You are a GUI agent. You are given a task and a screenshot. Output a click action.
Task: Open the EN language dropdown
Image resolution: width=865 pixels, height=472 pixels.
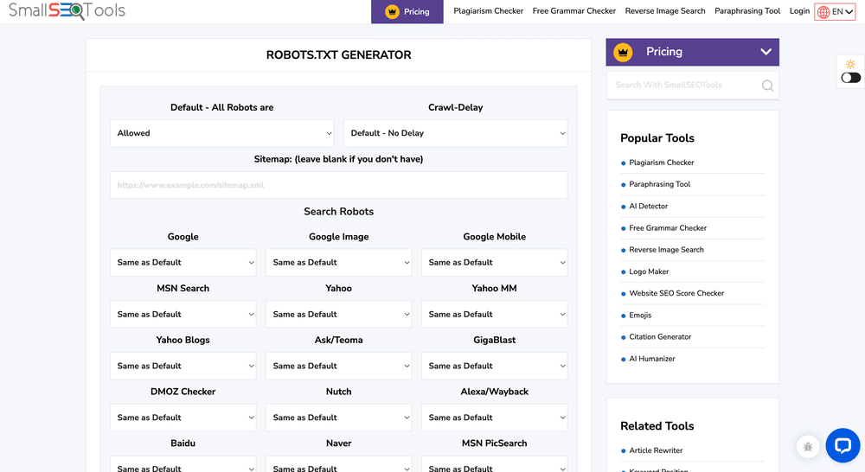[x=836, y=12]
